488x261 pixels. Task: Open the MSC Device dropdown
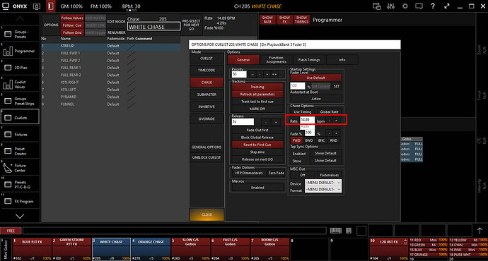(x=323, y=183)
